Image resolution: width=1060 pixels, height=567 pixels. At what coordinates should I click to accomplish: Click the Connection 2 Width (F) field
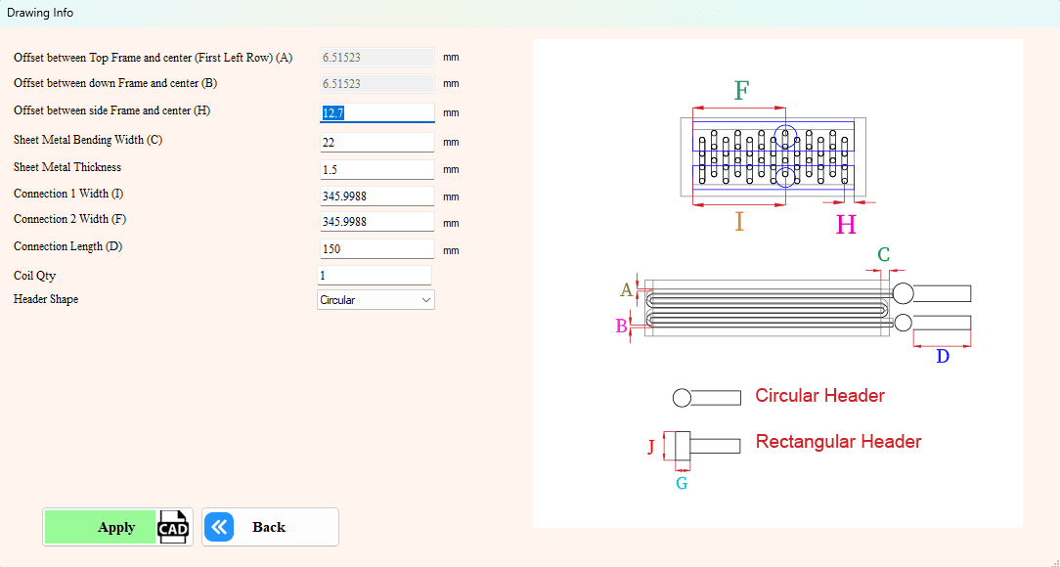pyautogui.click(x=377, y=222)
